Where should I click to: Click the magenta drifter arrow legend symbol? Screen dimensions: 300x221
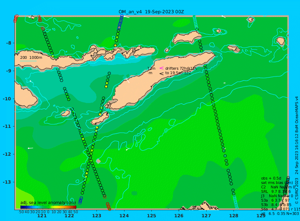click(x=162, y=68)
